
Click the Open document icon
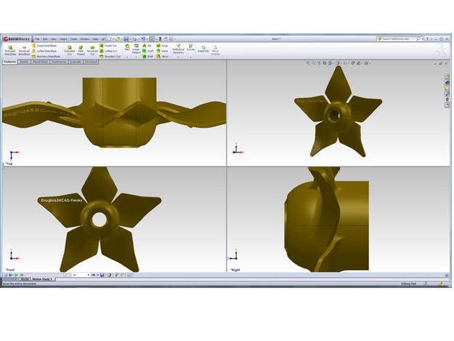click(x=117, y=39)
